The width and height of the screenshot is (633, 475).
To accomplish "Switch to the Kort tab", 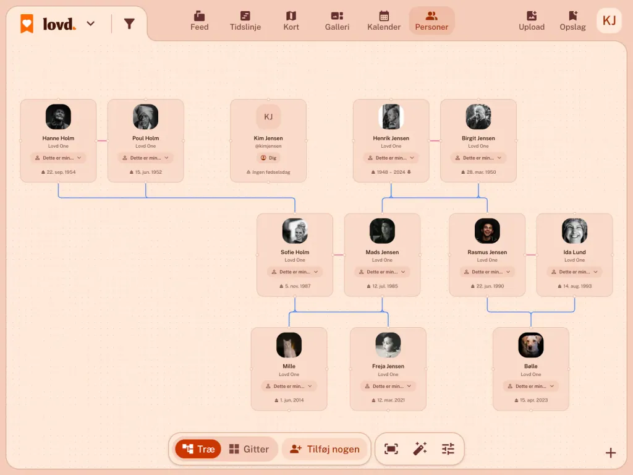I will click(291, 21).
